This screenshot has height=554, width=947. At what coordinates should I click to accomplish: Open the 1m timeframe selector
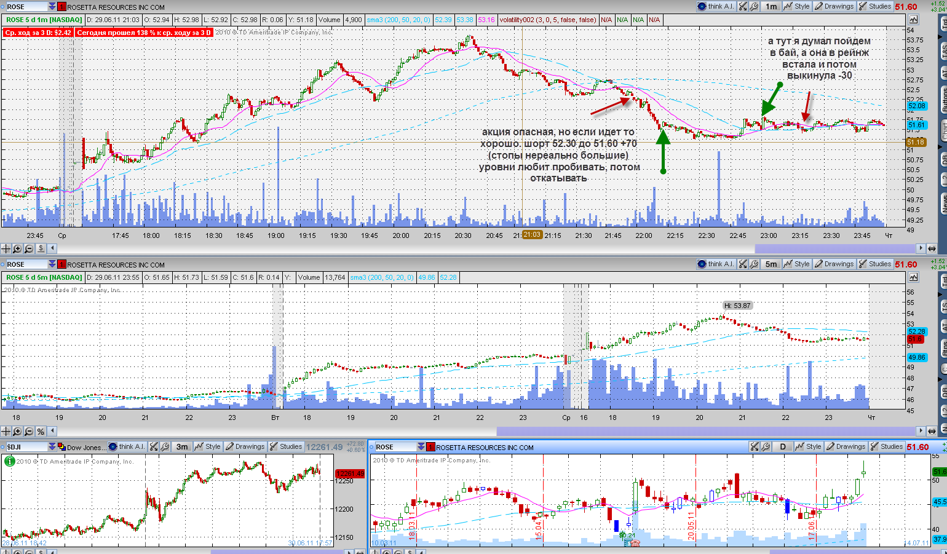click(x=771, y=6)
